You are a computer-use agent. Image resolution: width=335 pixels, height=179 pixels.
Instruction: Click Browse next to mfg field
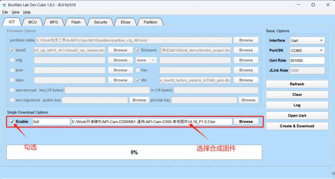tap(120, 60)
